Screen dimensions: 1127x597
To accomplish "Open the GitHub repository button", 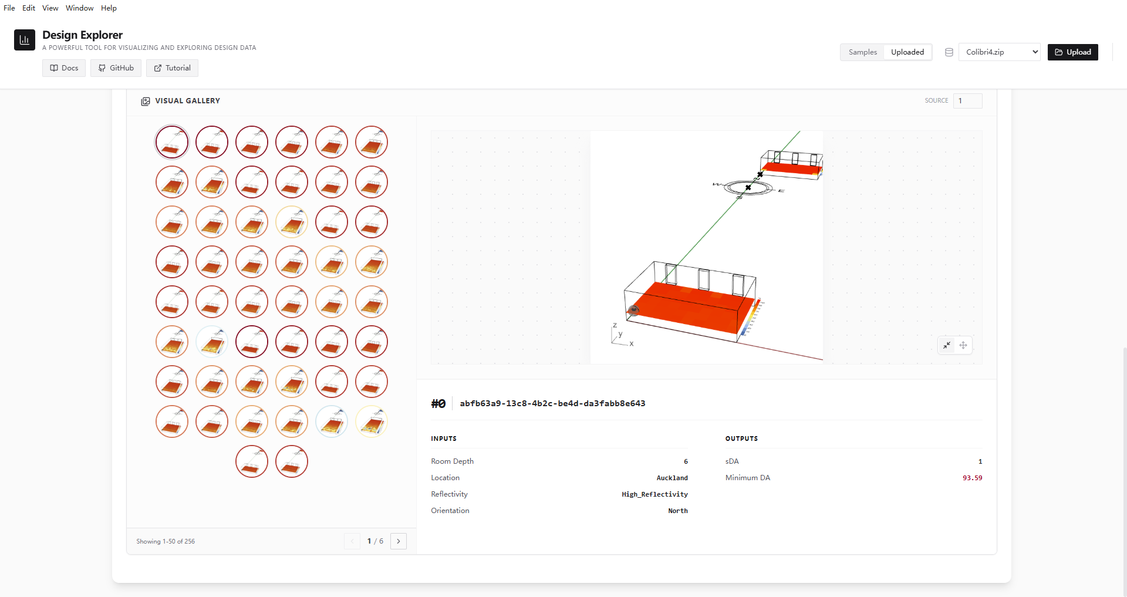I will point(116,68).
